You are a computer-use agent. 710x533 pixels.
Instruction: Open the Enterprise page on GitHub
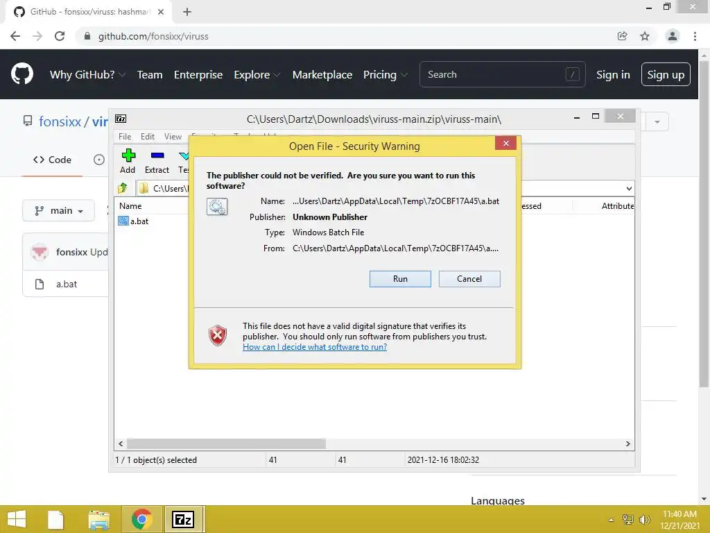(x=198, y=75)
